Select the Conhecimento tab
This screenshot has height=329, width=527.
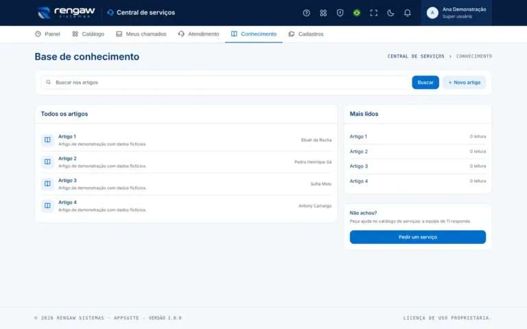tap(254, 34)
